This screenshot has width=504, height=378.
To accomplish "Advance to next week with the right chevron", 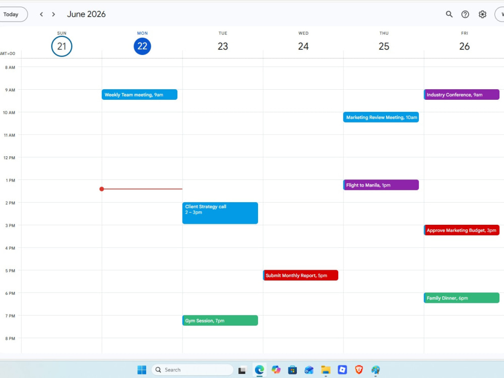I will coord(53,14).
